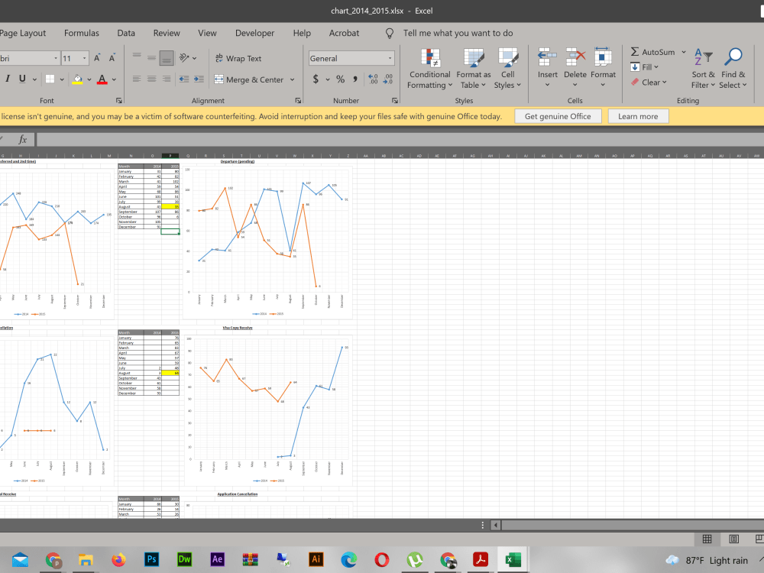The image size is (764, 573).
Task: Open the font size dropdown
Action: tap(84, 59)
